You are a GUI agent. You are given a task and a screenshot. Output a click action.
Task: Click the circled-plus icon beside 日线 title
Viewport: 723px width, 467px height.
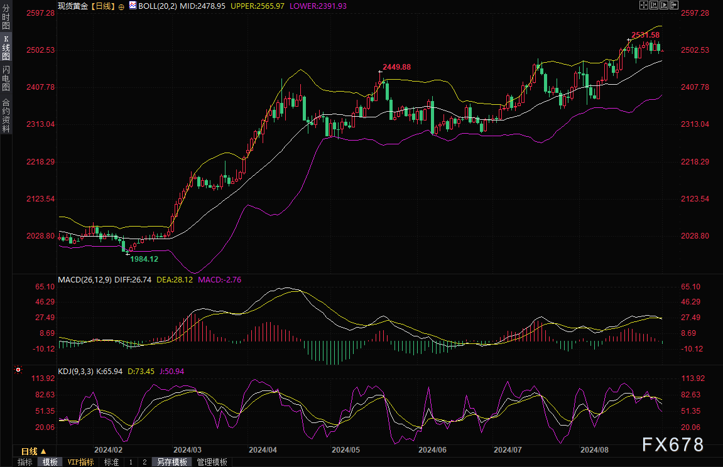click(x=121, y=6)
